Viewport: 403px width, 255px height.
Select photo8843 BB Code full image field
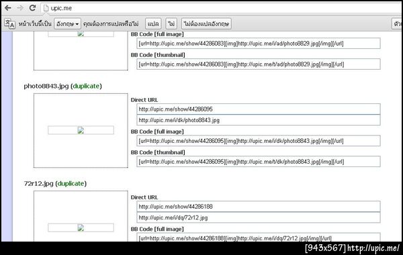259,141
